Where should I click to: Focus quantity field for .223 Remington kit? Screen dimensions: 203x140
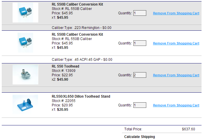coord(140,13)
